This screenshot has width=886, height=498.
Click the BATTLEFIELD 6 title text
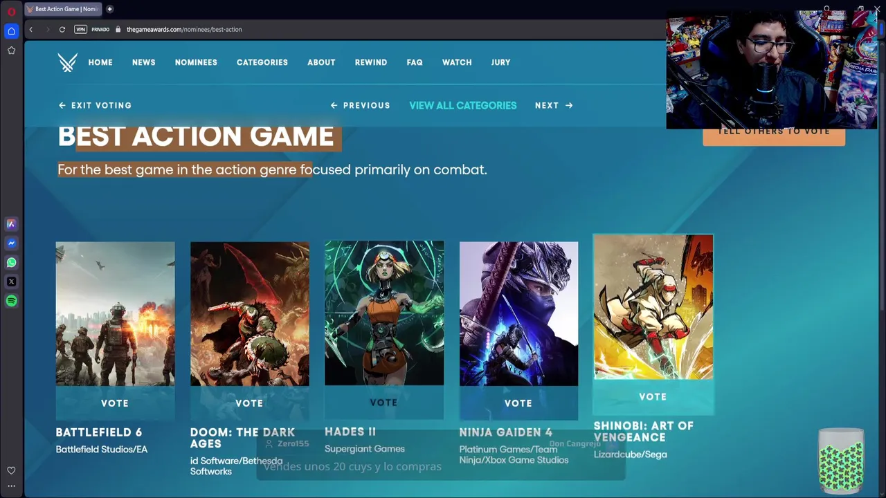[x=99, y=432]
